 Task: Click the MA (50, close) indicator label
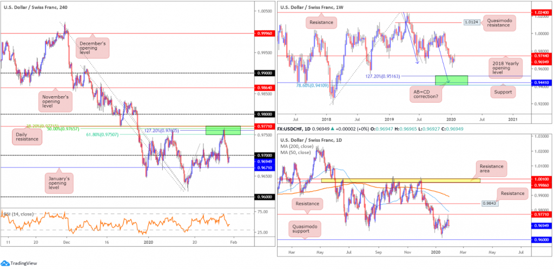(293, 152)
